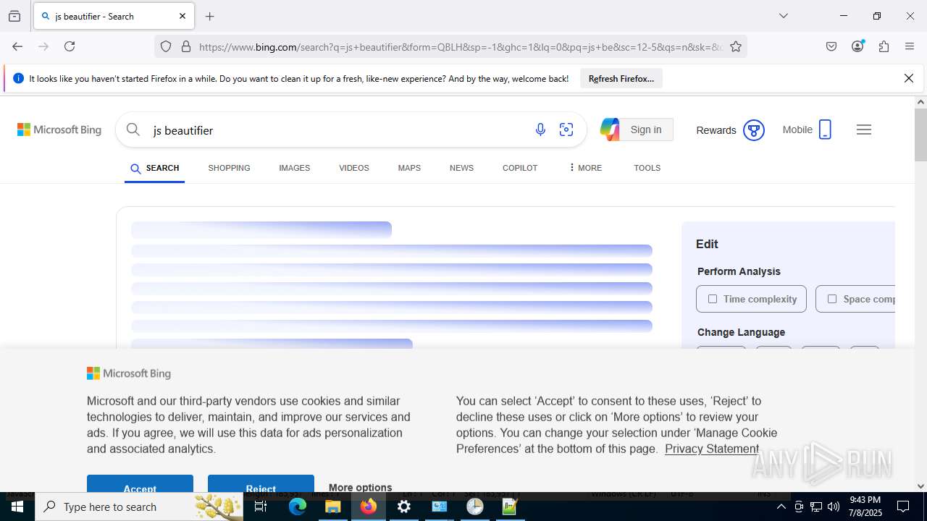Viewport: 927px width, 521px height.
Task: Click the volume speaker tray icon
Action: [x=834, y=507]
